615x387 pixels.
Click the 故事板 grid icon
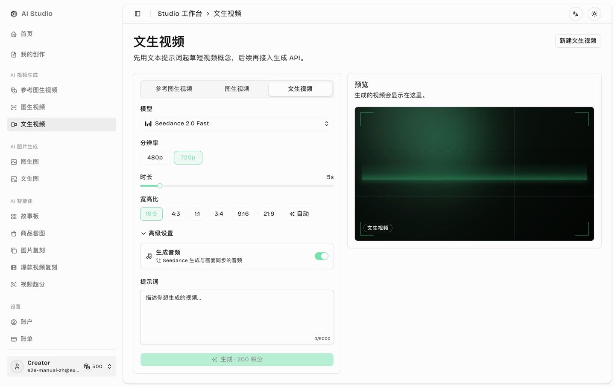[x=14, y=217]
